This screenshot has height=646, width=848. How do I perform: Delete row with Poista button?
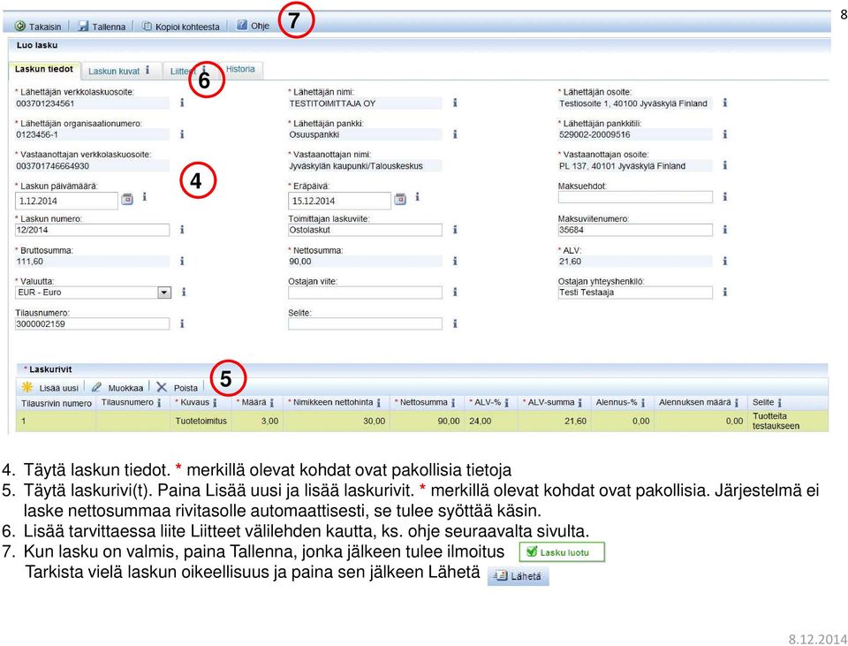178,387
